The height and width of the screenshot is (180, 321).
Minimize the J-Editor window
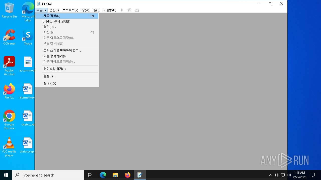click(x=259, y=4)
